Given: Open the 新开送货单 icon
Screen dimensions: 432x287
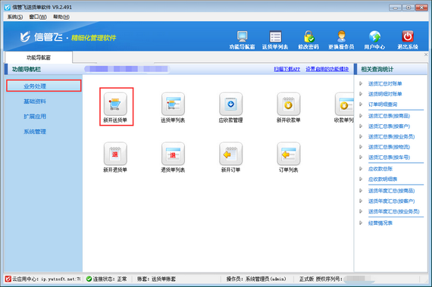Looking at the screenshot, I should coord(115,104).
